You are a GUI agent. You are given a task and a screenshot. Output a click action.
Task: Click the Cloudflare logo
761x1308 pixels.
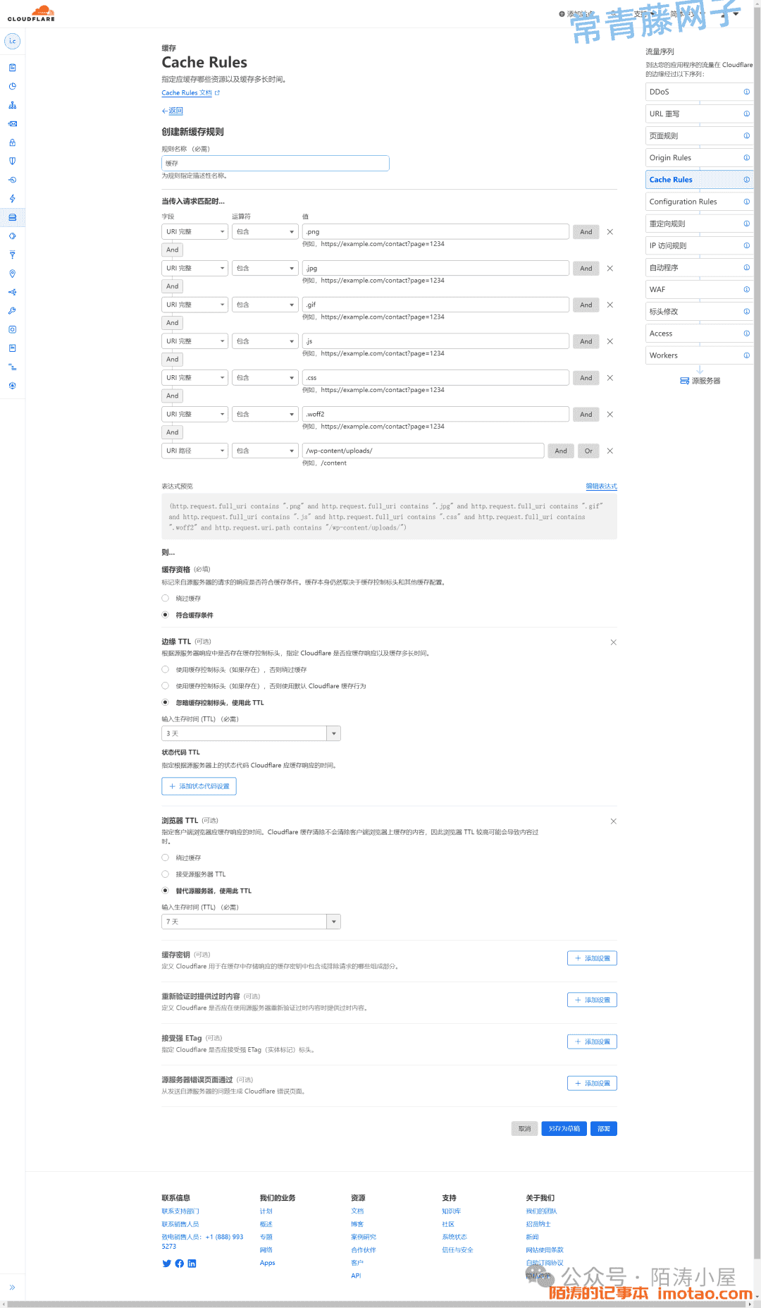click(31, 13)
